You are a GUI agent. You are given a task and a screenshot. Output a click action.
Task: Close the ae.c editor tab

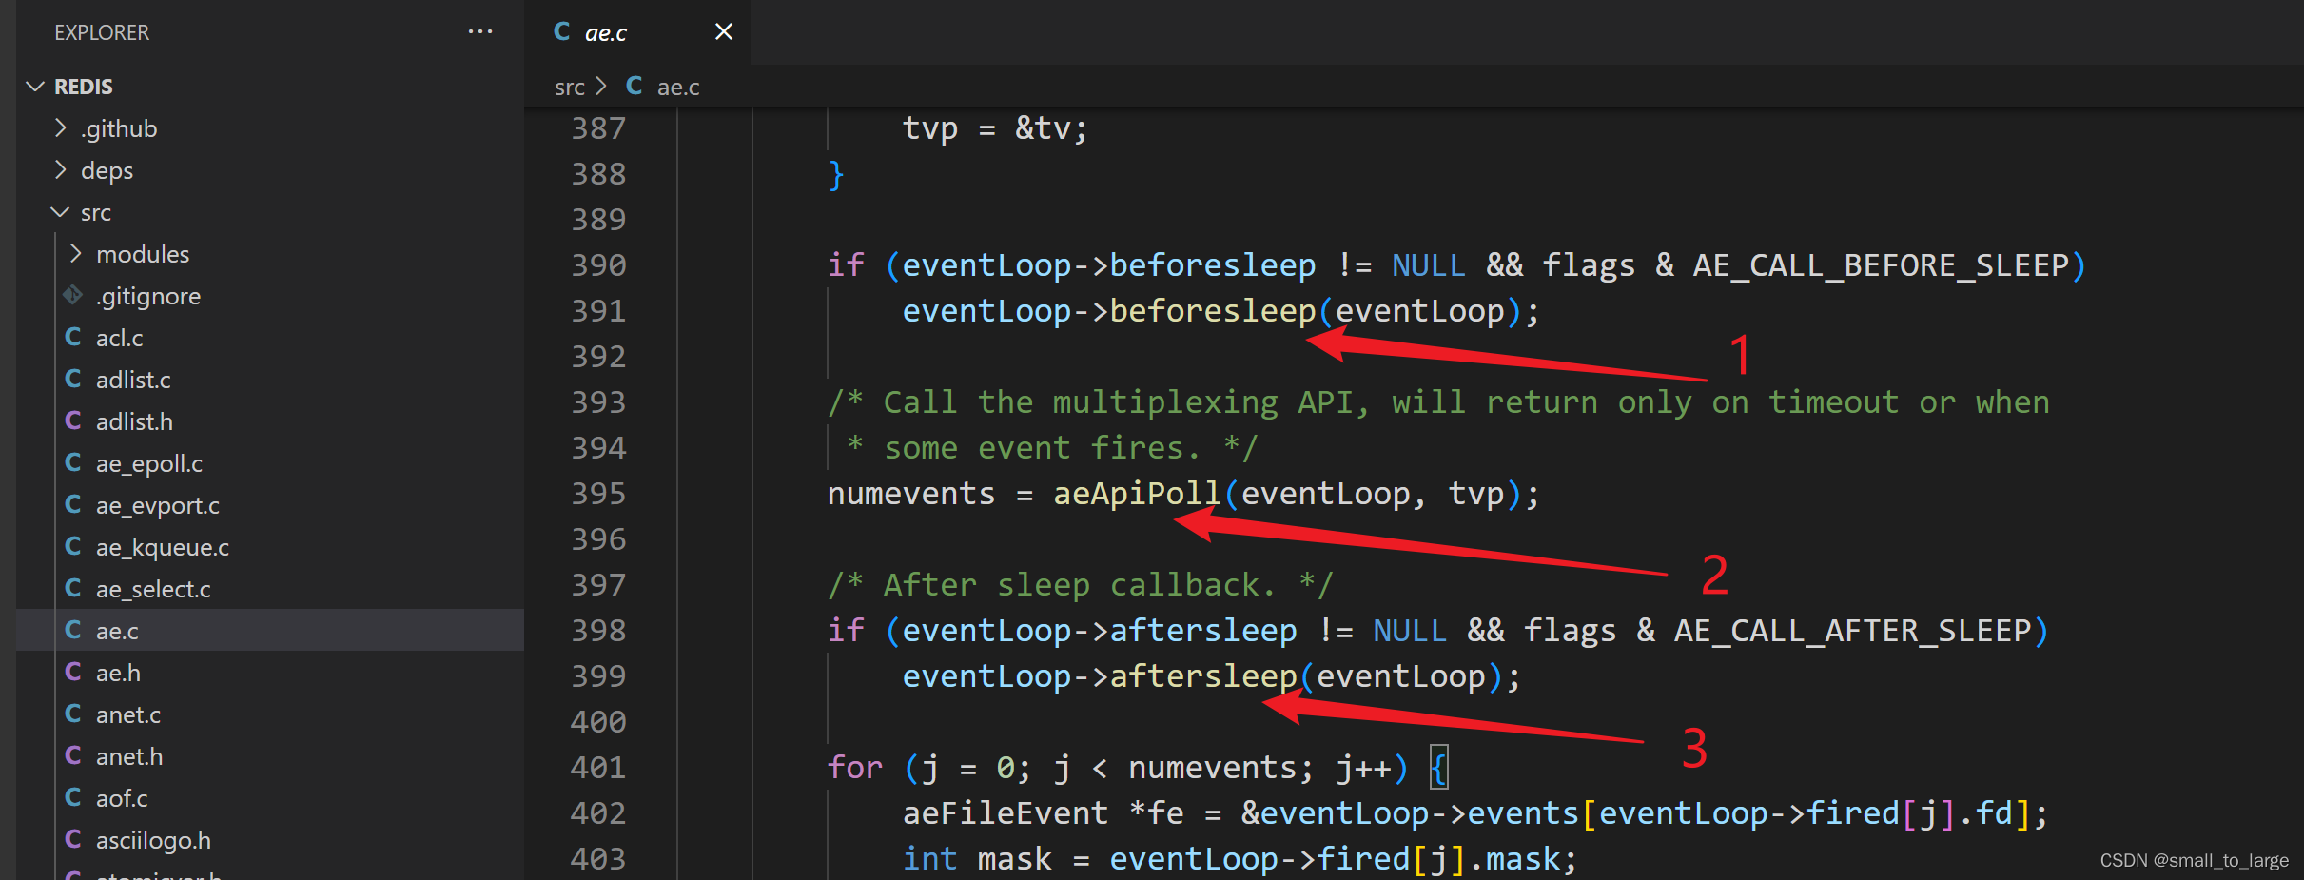click(723, 32)
